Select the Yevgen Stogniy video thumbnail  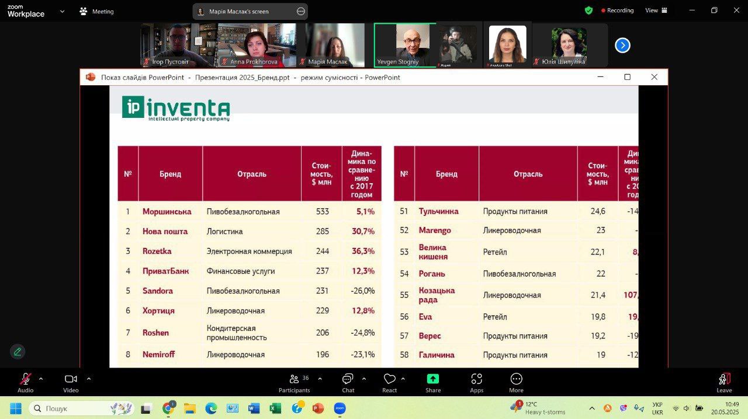click(405, 45)
